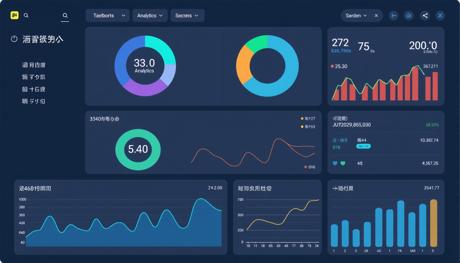Image resolution: width=460 pixels, height=263 pixels.
Task: Click the yellow PI logo icon
Action: click(15, 15)
